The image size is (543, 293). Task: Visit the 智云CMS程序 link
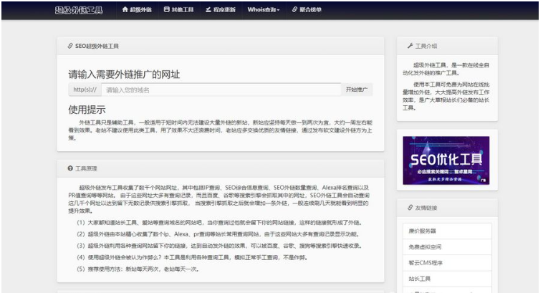(x=425, y=263)
